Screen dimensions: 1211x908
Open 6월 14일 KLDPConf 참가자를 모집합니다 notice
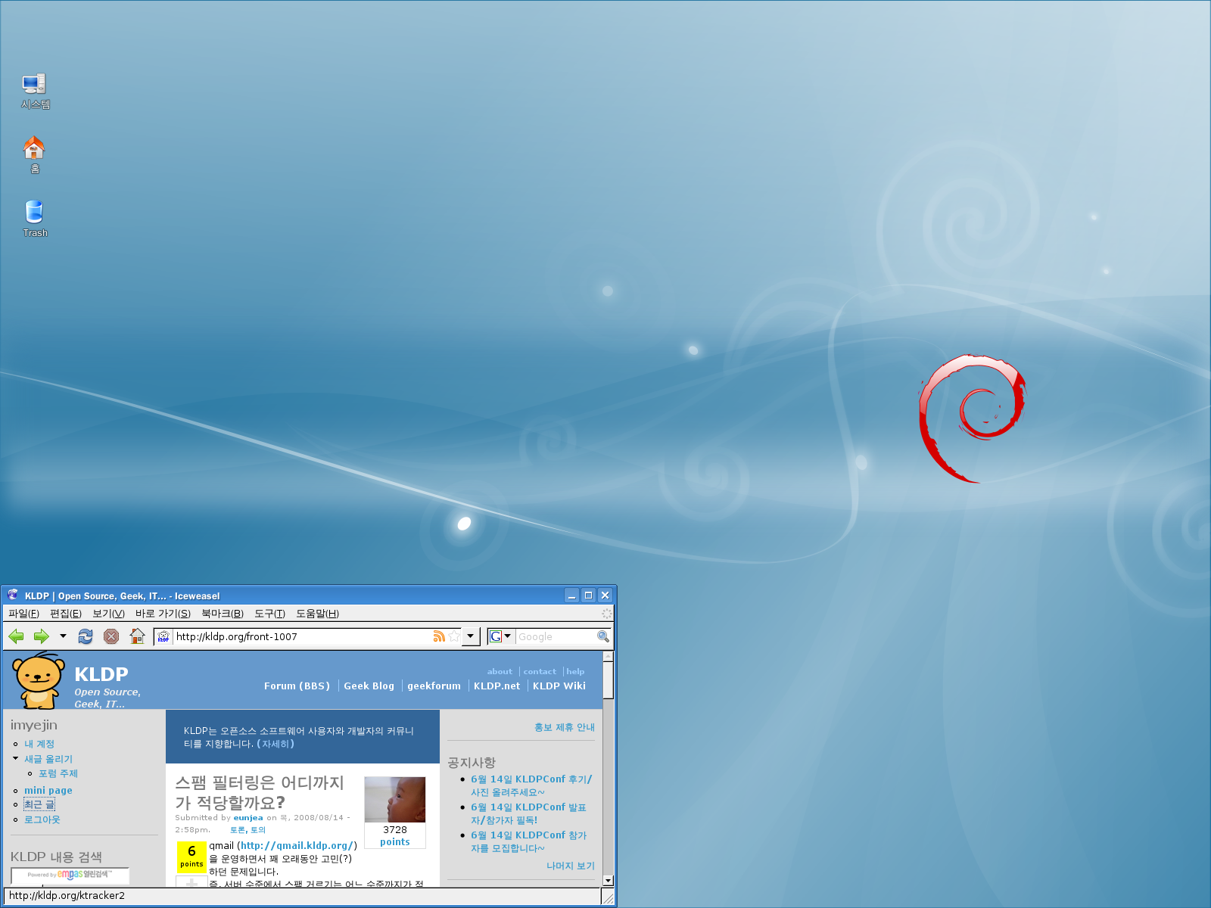(529, 841)
